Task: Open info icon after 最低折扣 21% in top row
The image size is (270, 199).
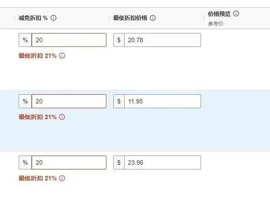Action: 62,56
